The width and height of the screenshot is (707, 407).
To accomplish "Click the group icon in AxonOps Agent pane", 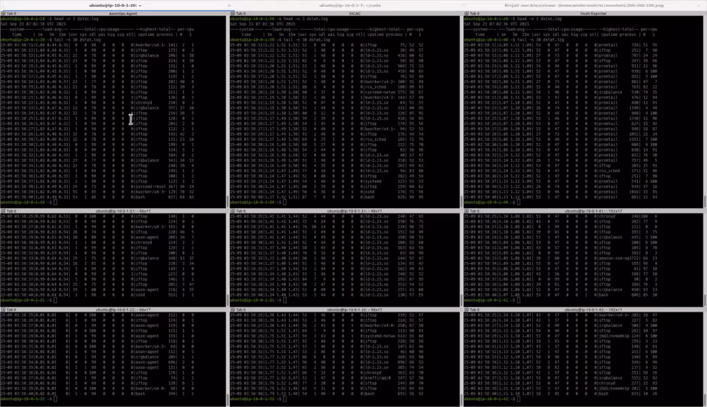I will point(3,13).
